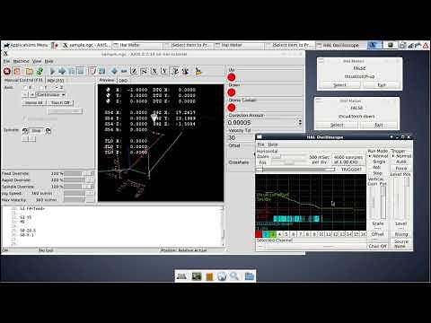This screenshot has height=323, width=431.
Task: Stop program execution toolbar icon
Action: [81, 71]
